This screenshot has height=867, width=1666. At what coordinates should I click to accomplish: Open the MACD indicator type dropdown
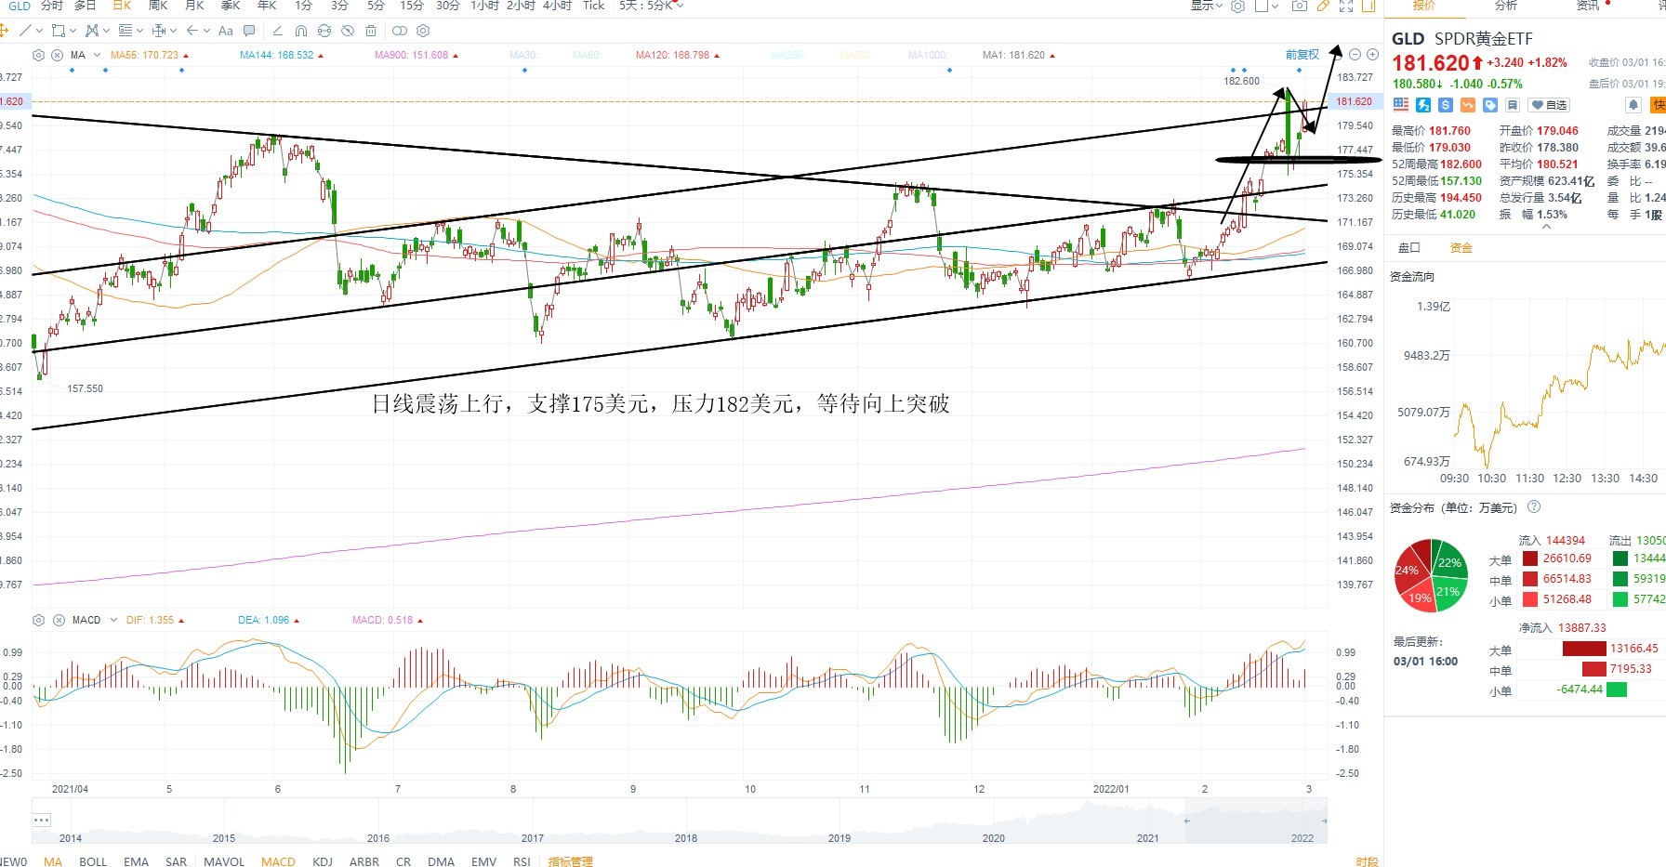point(113,620)
